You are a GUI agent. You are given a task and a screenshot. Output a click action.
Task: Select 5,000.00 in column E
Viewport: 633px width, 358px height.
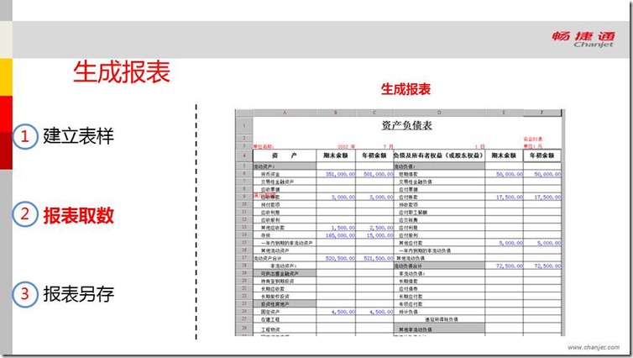(x=504, y=243)
